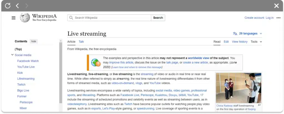Go to Bigo Live section

[x=23, y=90]
